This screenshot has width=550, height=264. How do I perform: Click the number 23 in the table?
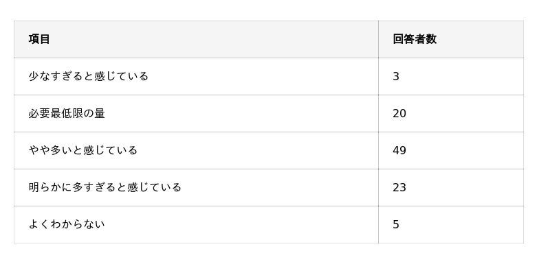[399, 188]
